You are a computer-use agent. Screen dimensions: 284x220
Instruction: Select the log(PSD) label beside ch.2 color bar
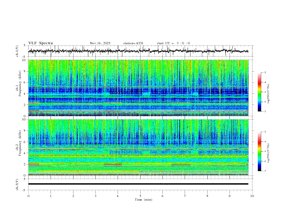(269, 153)
